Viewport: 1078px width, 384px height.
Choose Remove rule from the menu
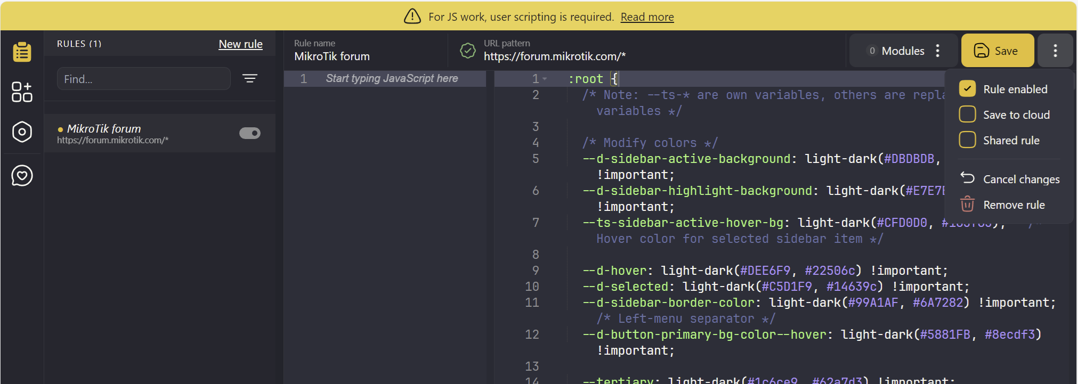click(x=1002, y=205)
